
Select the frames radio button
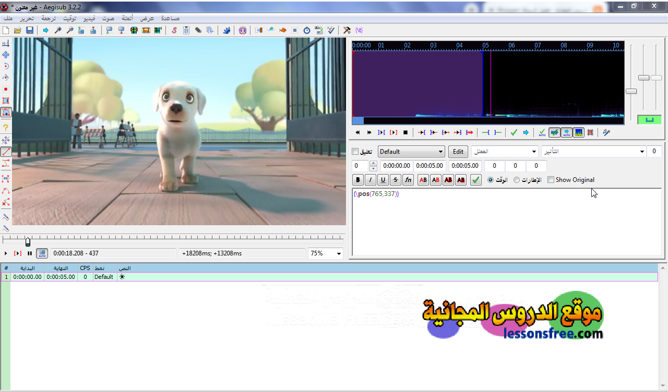(x=517, y=180)
